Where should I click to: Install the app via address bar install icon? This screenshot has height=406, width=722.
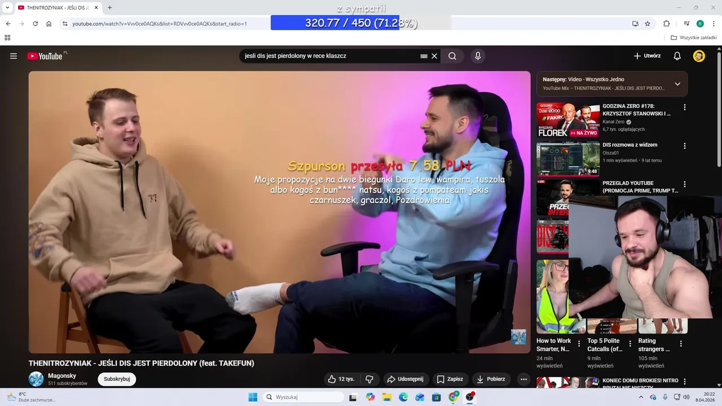pyautogui.click(x=635, y=24)
